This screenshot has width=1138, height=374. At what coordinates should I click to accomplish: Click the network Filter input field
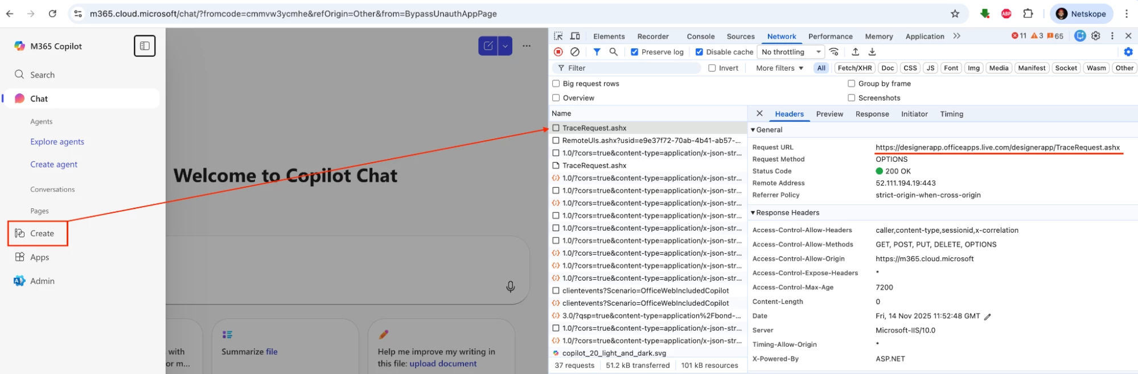click(x=626, y=68)
